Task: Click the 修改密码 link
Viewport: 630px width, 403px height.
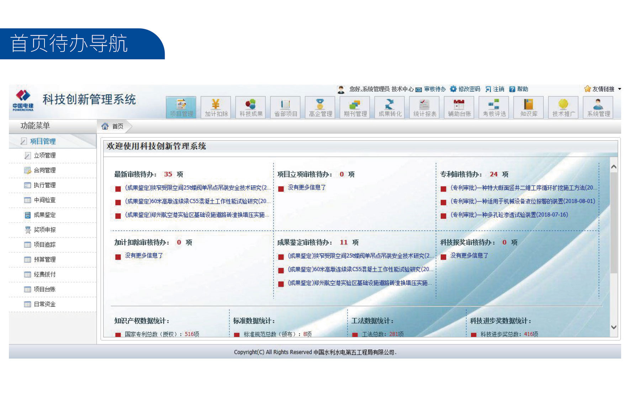Action: [x=469, y=89]
